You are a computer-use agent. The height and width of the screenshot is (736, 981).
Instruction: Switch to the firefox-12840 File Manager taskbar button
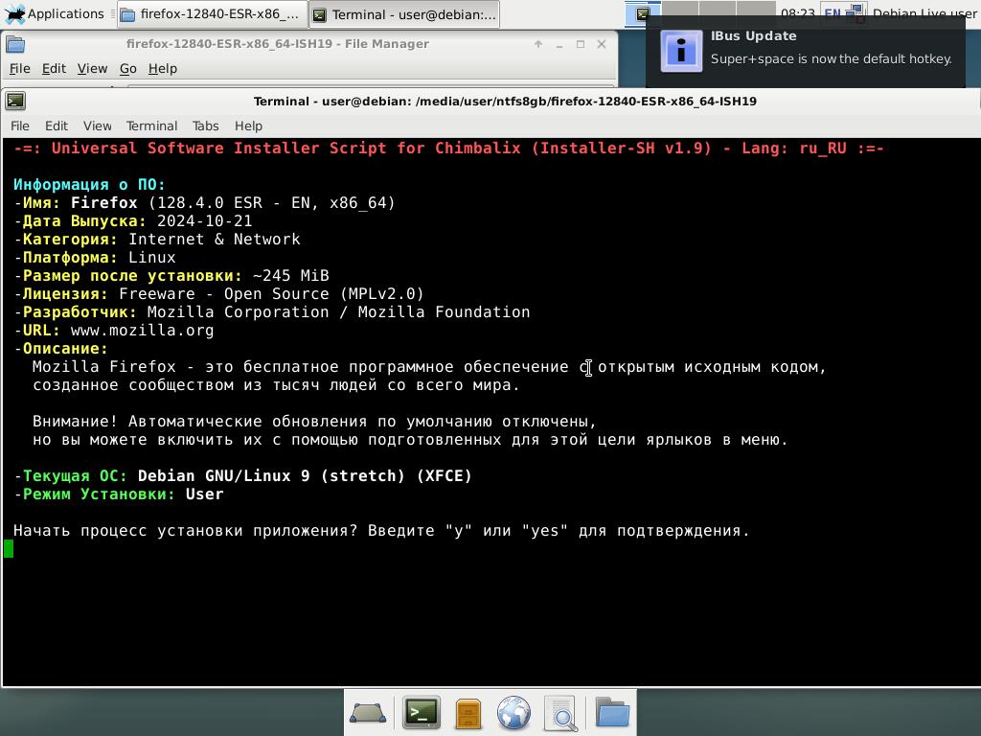coord(212,14)
